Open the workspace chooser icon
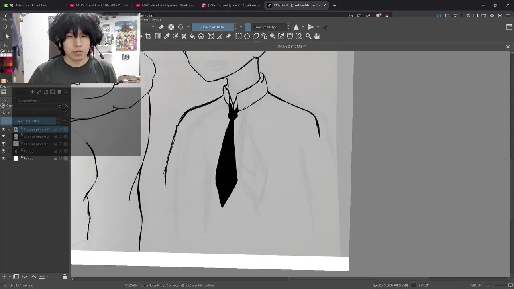Image resolution: width=514 pixels, height=289 pixels. click(509, 27)
